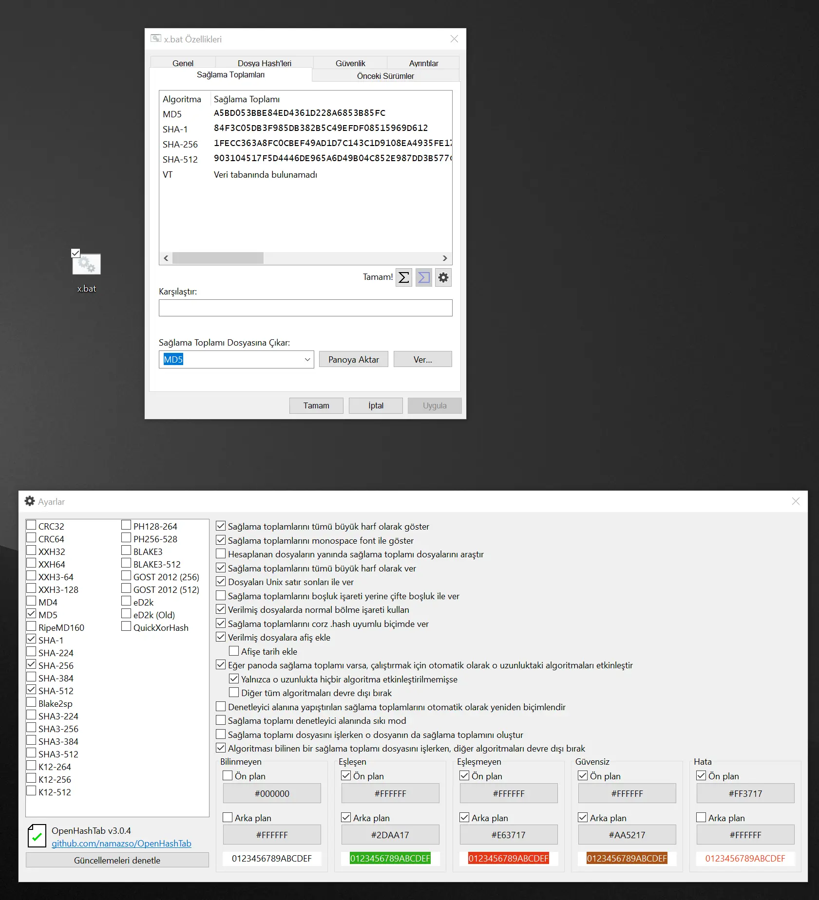The height and width of the screenshot is (900, 819).
Task: Click the hash list left scroll arrow
Action: point(166,258)
